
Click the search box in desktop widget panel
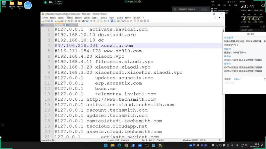coord(252,30)
